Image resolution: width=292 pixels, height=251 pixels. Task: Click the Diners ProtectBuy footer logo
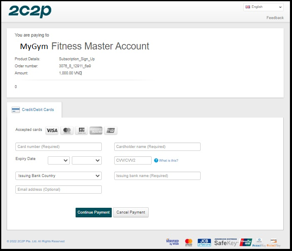click(x=259, y=243)
